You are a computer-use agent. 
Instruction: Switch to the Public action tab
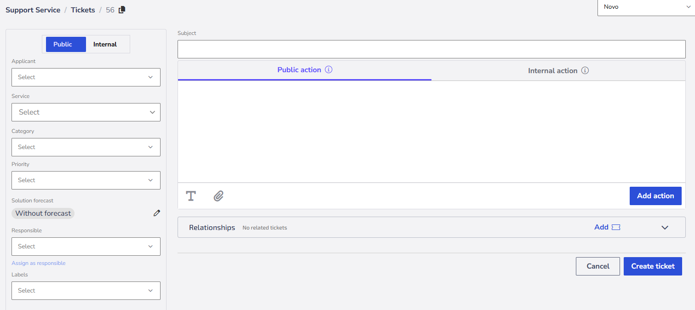pos(304,70)
